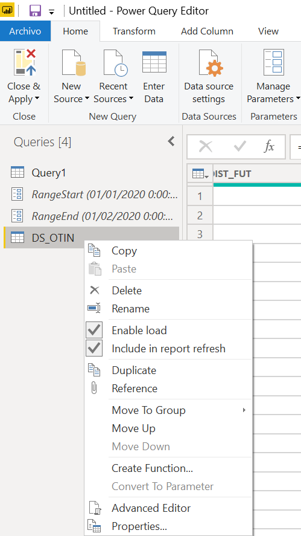301x536 pixels.
Task: Open the table menu icon in grid corner
Action: 200,174
